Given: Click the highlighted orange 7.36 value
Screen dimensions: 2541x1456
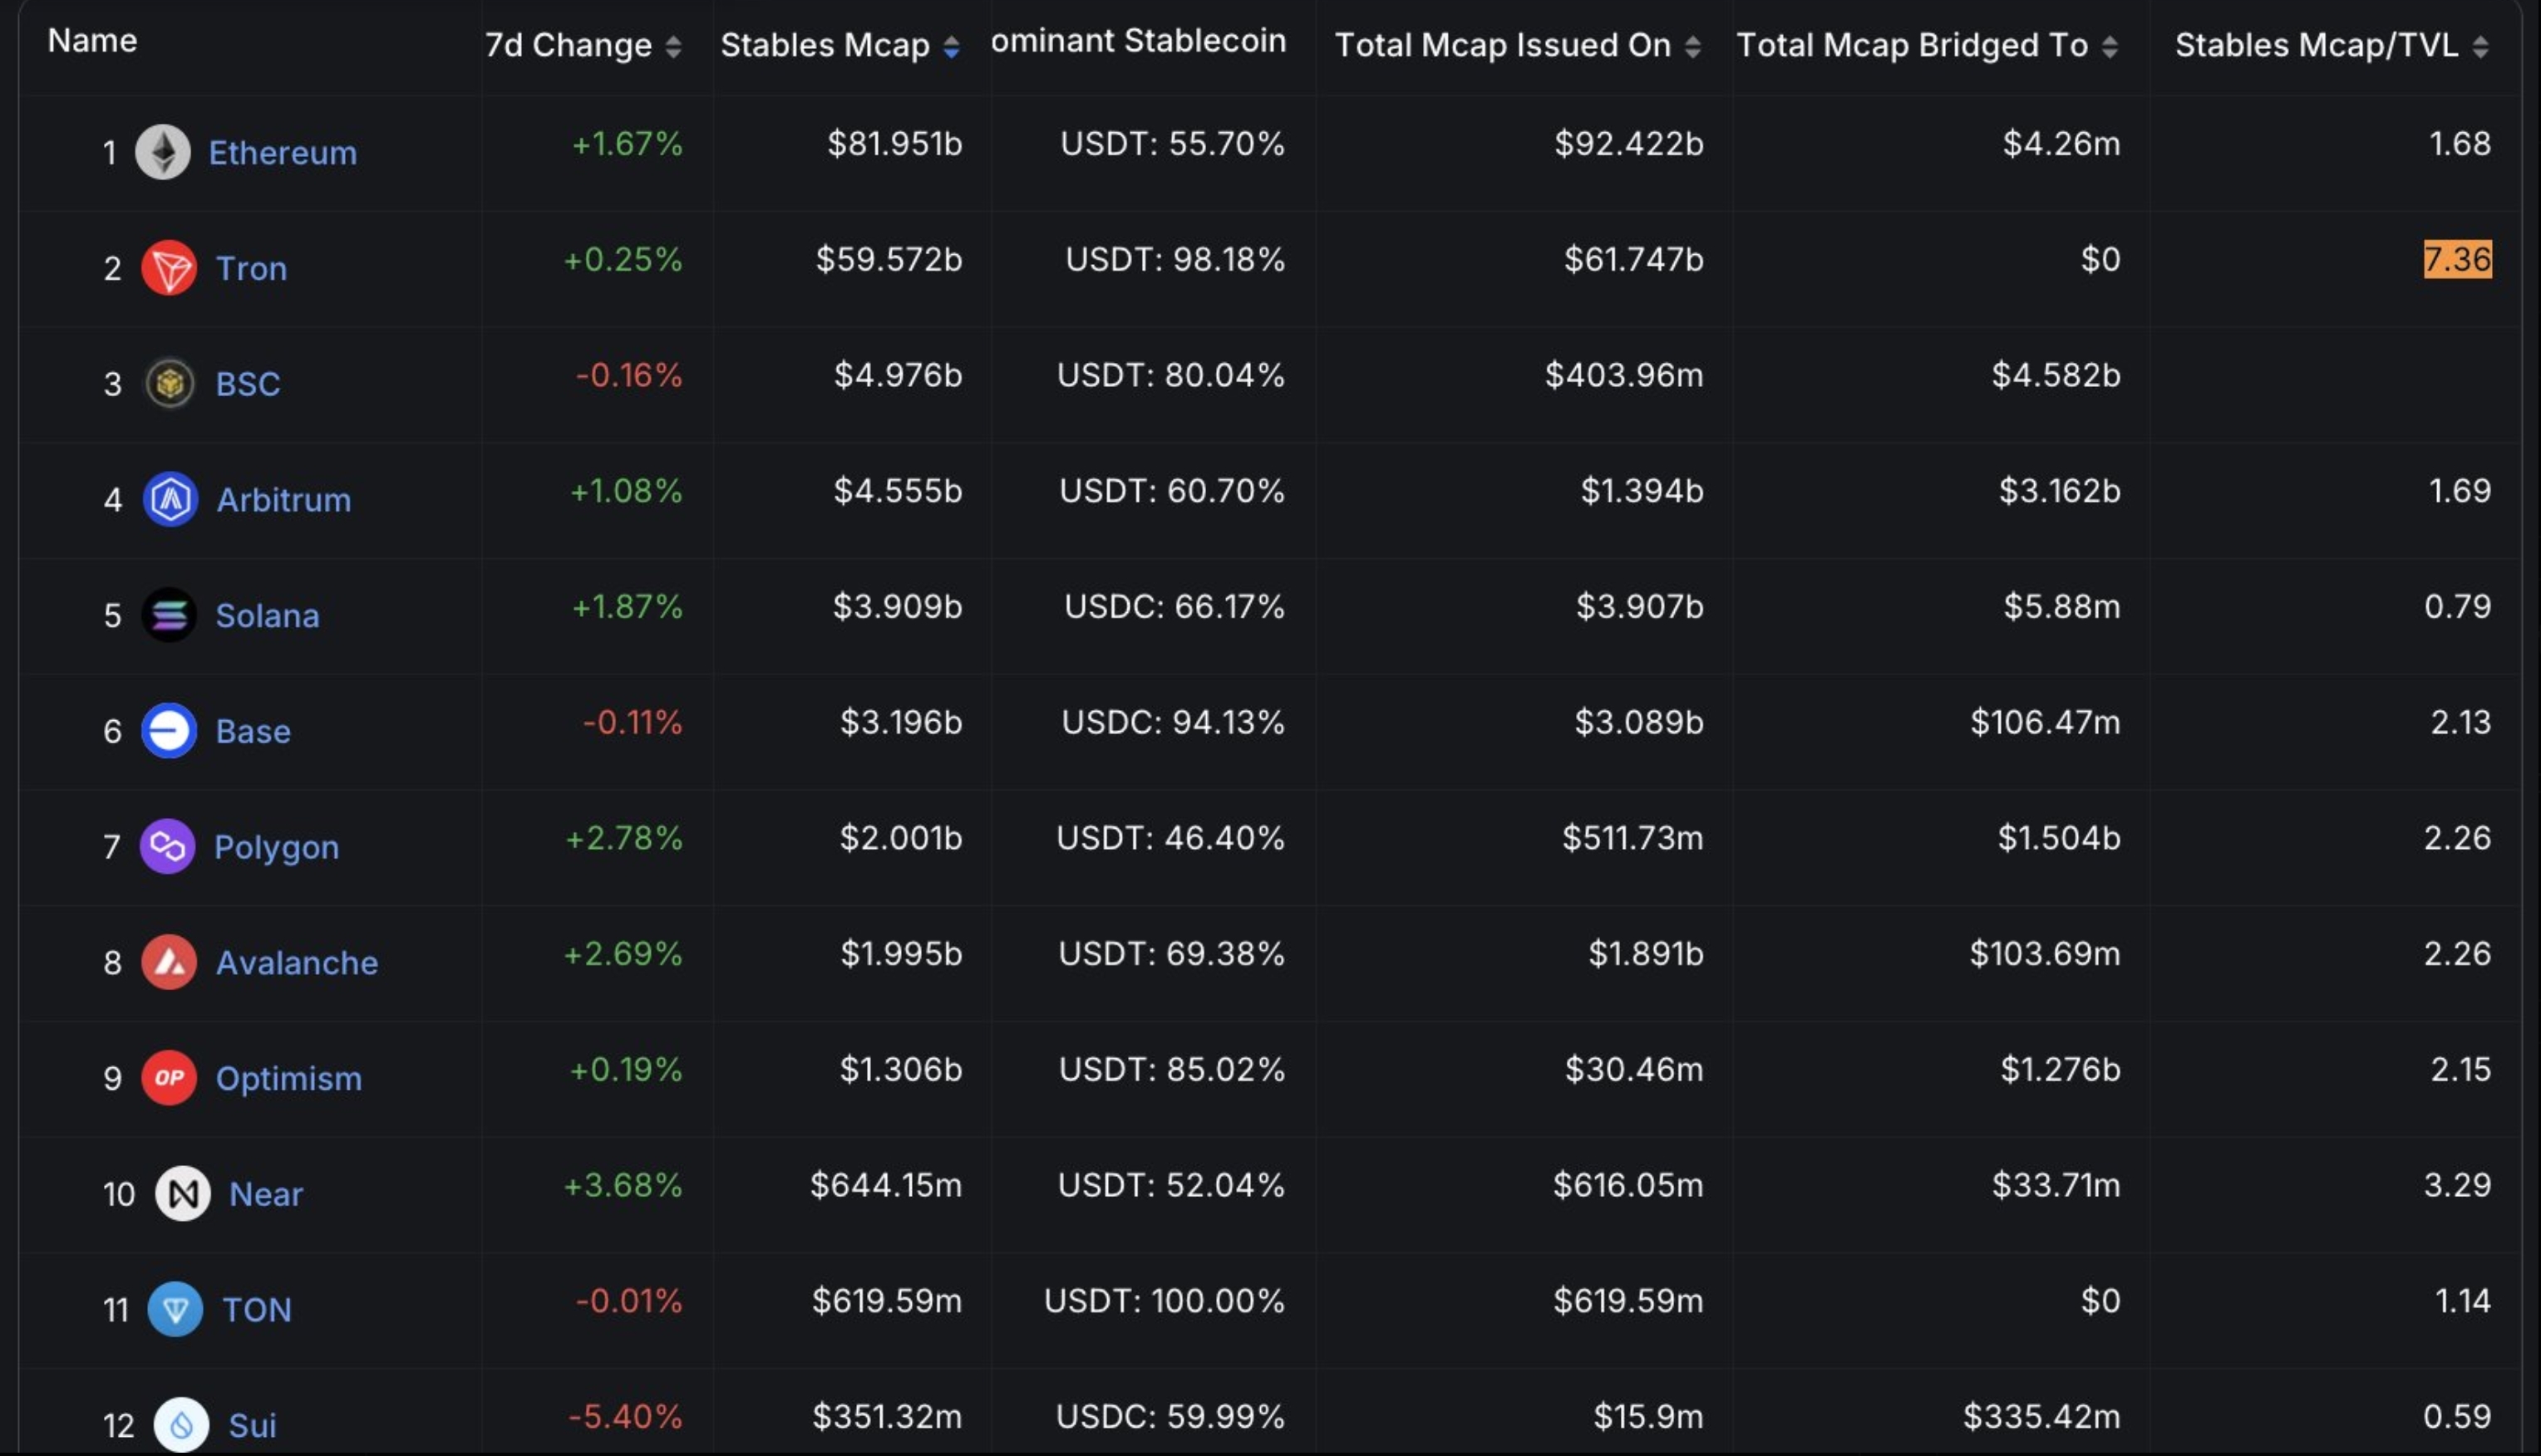Looking at the screenshot, I should (2457, 260).
